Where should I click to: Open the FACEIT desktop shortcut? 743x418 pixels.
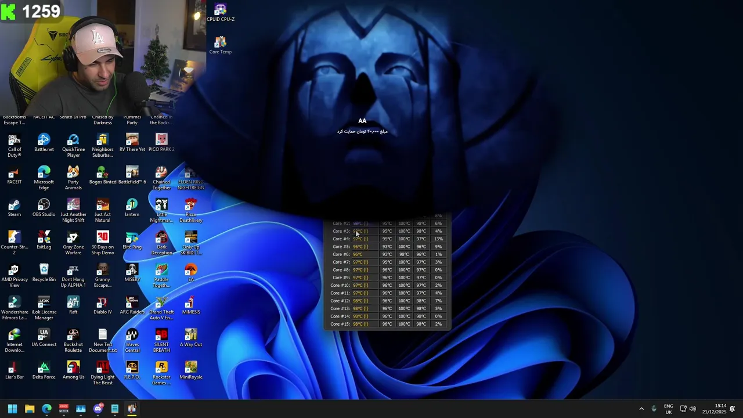[x=15, y=175]
